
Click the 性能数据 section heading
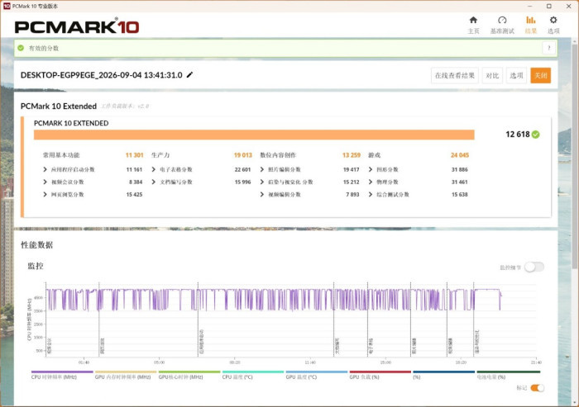pyautogui.click(x=37, y=245)
